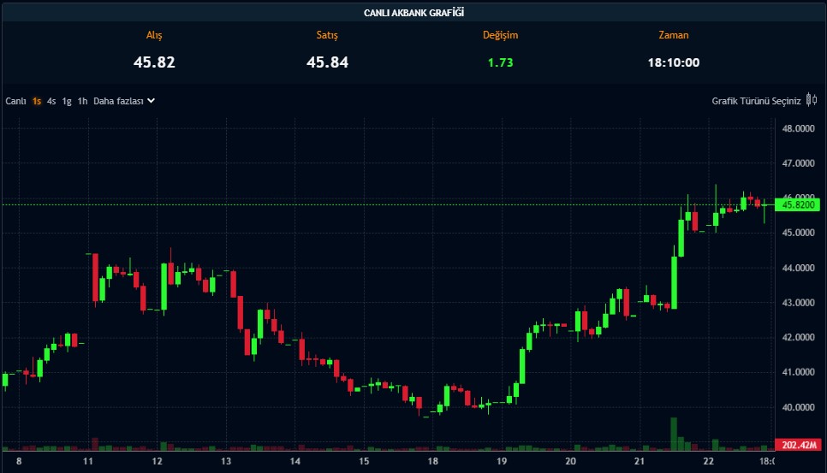This screenshot has height=473, width=827.
Task: Click the CANLI AKBANK GRAFİĞİ title
Action: 413,13
